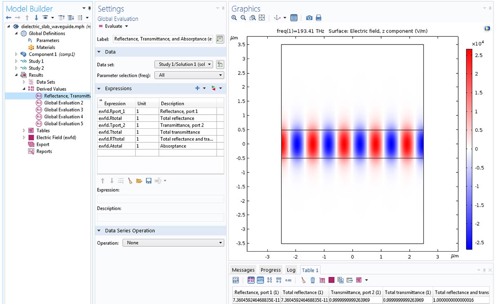Clear the table with the broom icon

[x=303, y=280]
